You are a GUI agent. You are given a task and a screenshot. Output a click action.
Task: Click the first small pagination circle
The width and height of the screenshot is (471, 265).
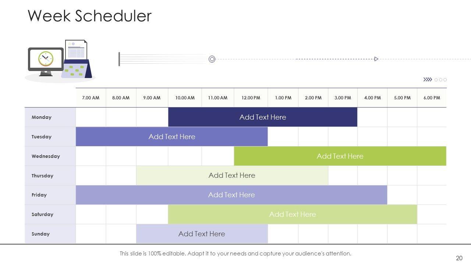(x=436, y=79)
